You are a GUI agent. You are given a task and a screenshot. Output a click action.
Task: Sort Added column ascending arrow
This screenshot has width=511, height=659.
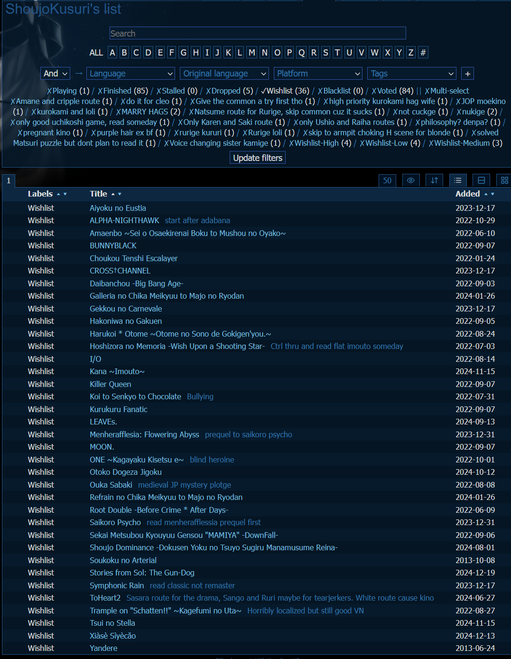click(486, 194)
